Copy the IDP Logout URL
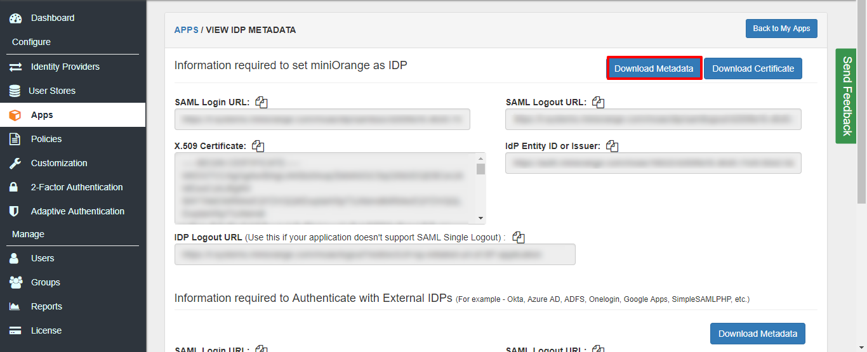867x352 pixels. click(x=519, y=237)
